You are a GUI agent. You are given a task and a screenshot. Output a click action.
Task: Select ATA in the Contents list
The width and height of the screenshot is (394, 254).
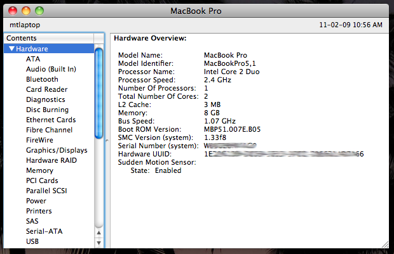tap(33, 59)
